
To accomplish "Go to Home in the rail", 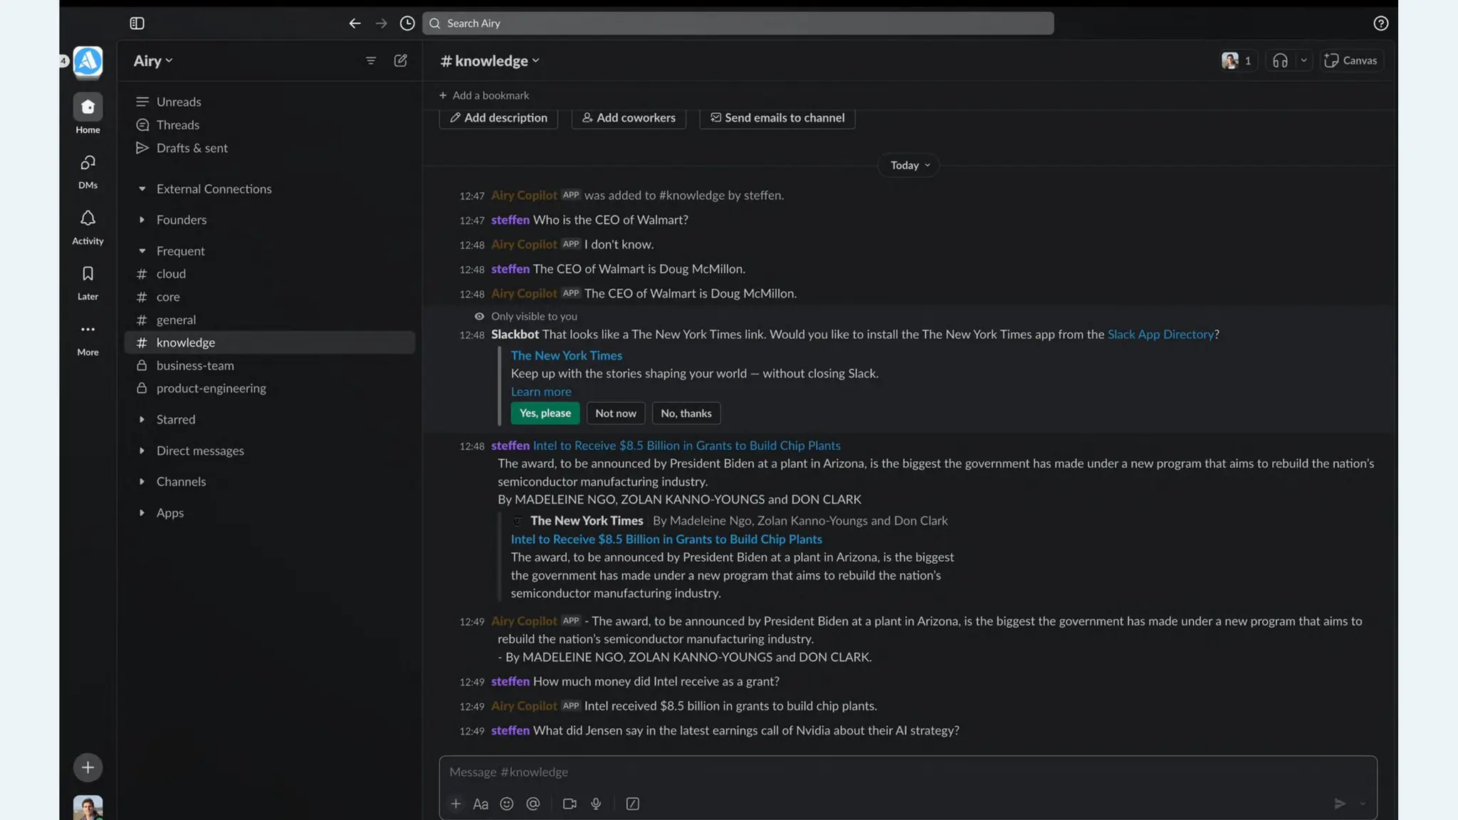I will tap(88, 114).
